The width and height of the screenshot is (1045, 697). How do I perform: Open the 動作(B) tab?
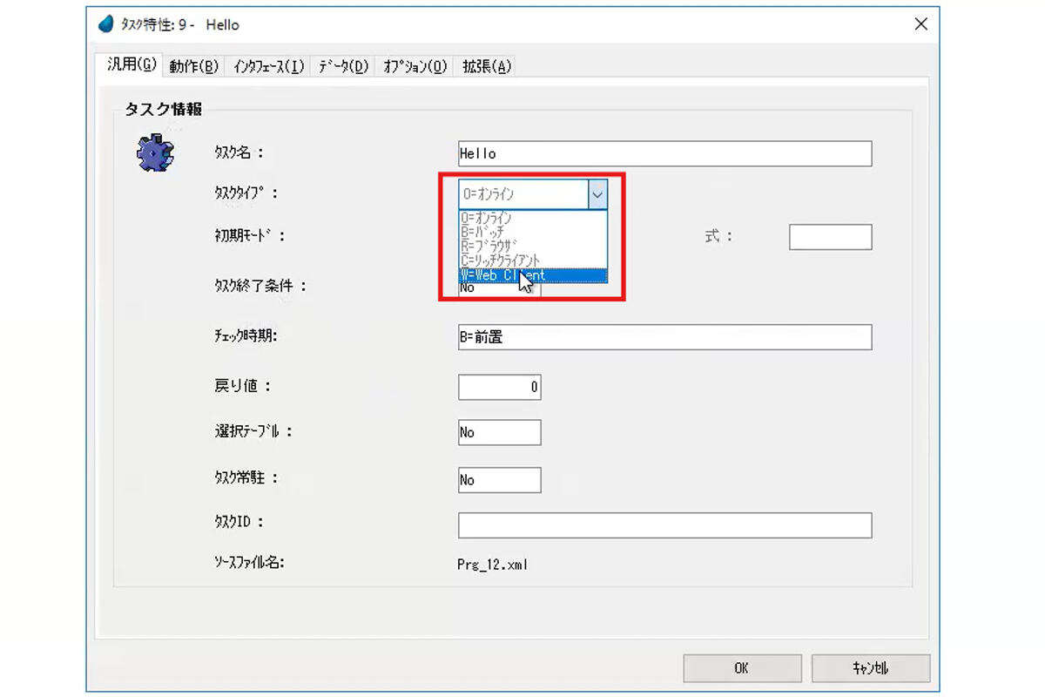(x=193, y=66)
